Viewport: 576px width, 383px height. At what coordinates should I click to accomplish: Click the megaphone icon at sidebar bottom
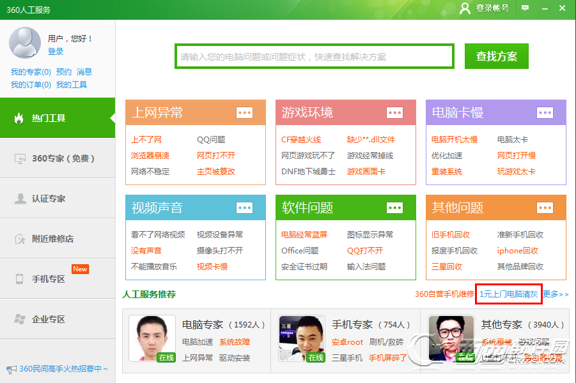click(x=12, y=369)
